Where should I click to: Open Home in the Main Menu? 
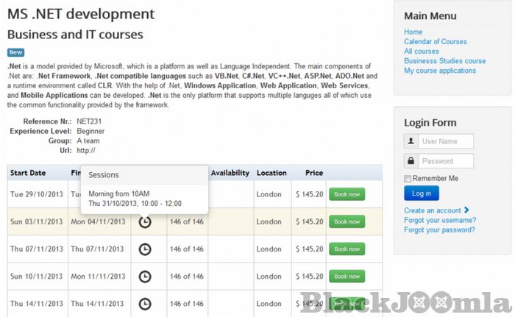413,32
